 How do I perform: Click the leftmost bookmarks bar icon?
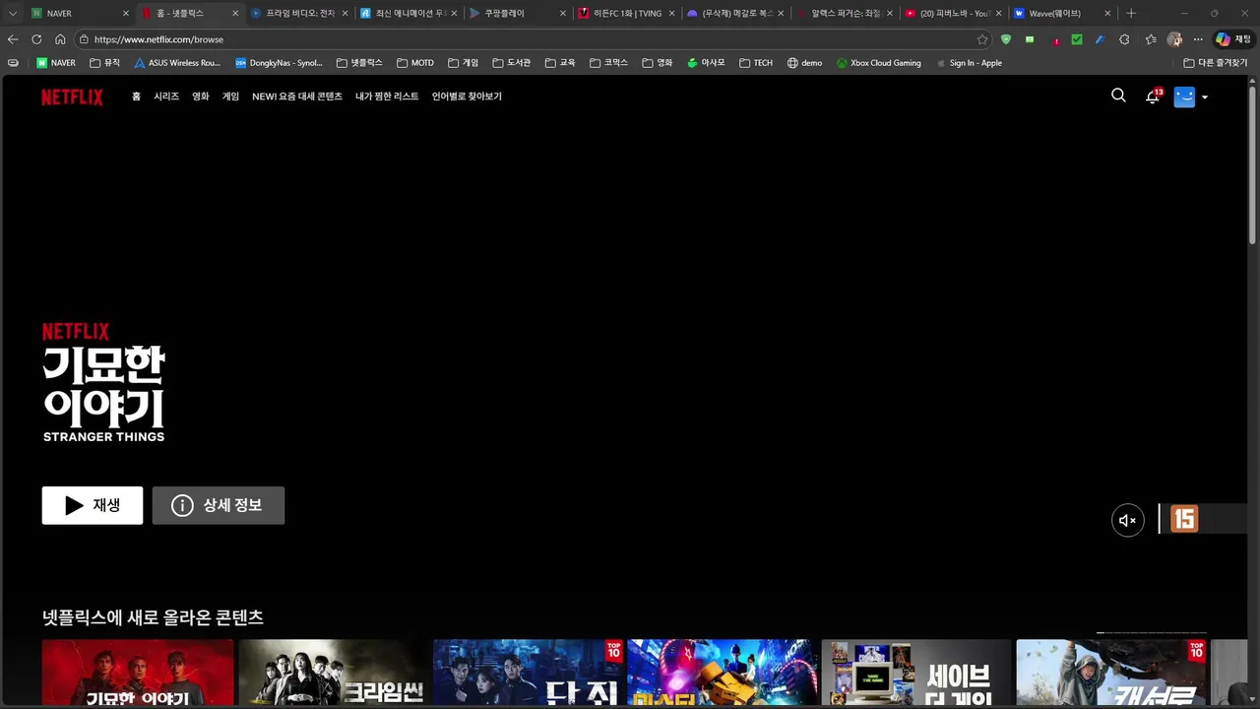point(13,63)
